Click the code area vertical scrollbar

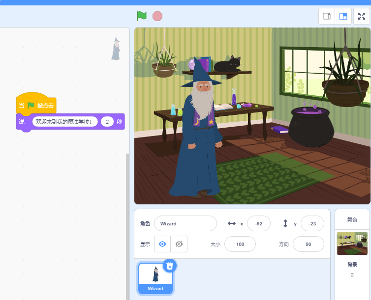[x=128, y=221]
